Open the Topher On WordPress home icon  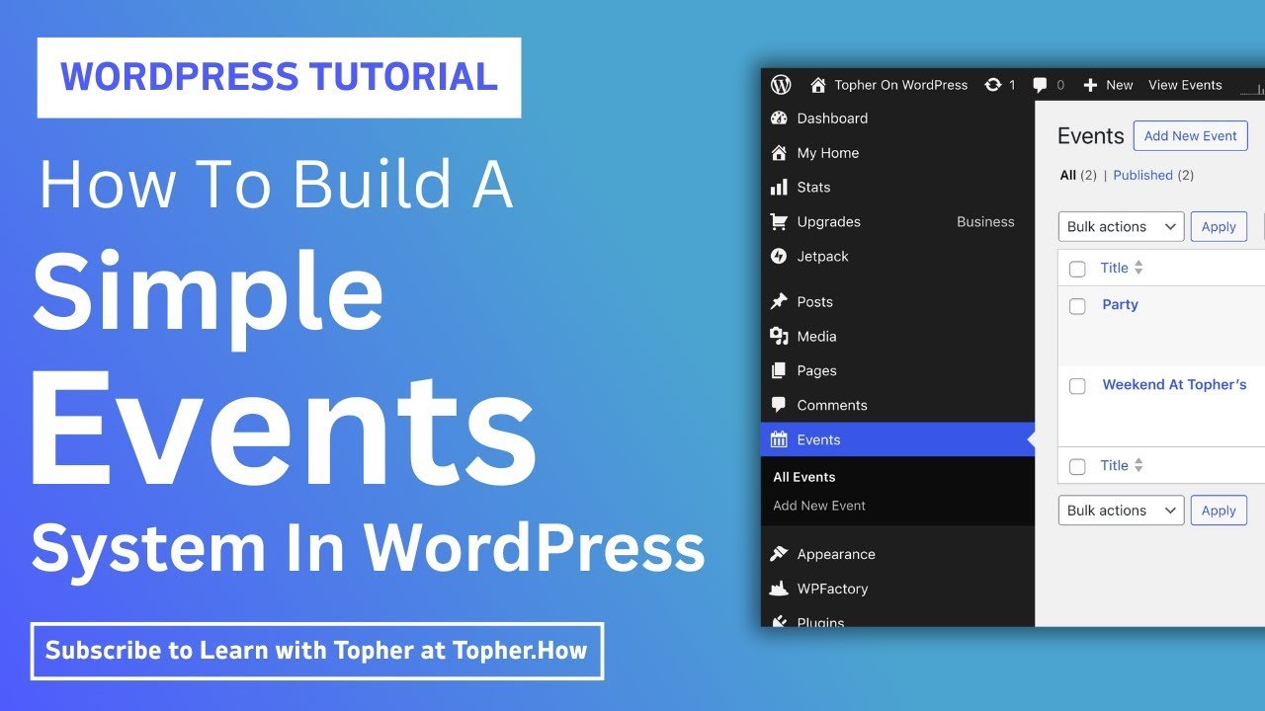818,85
